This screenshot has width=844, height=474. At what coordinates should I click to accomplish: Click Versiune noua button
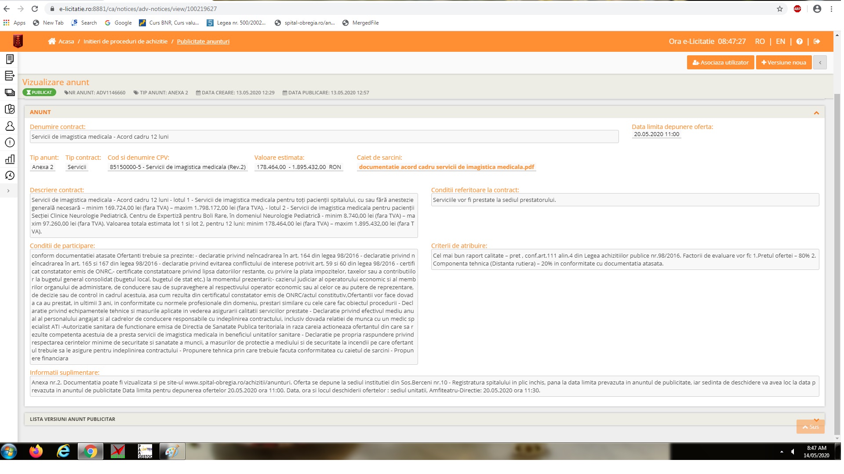click(x=783, y=62)
